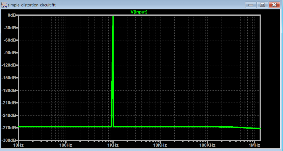The width and height of the screenshot is (283, 151).
Task: Click the -150dB vertical axis label
Action: coord(10,78)
